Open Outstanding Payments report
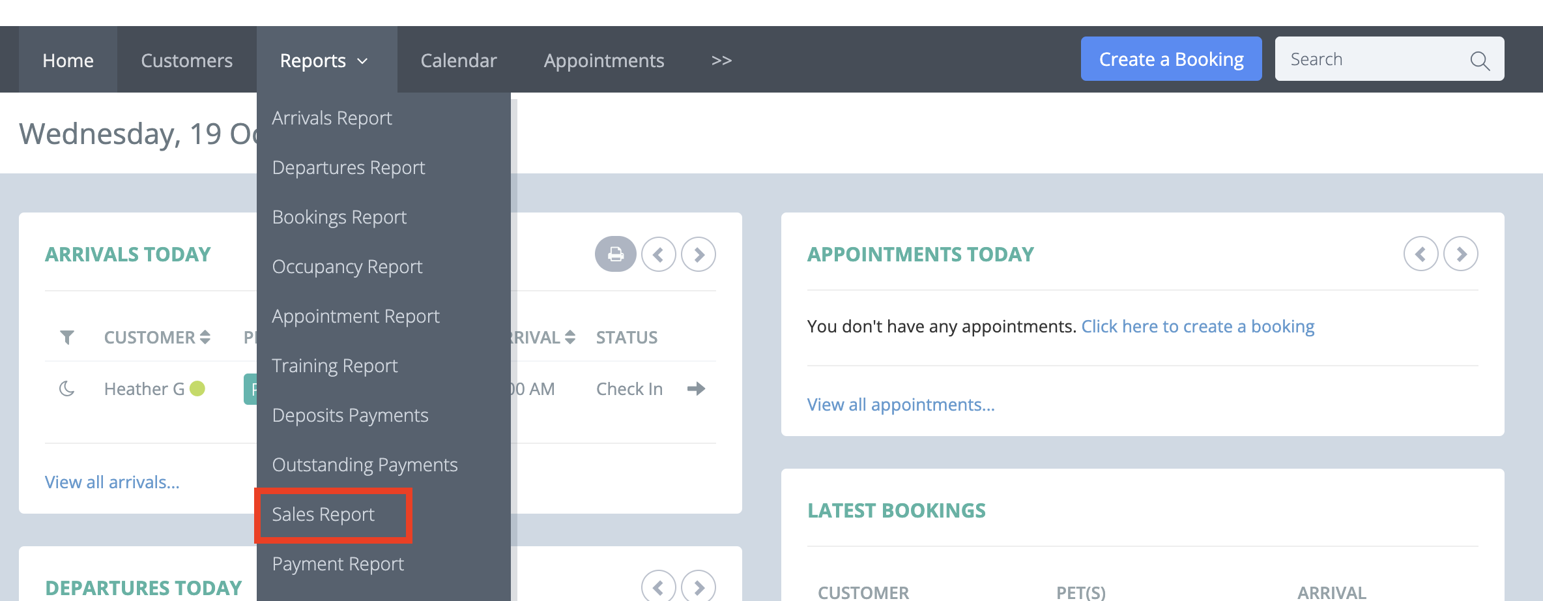Image resolution: width=1543 pixels, height=601 pixels. point(365,465)
